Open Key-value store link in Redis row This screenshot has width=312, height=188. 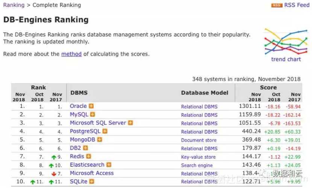[198, 157]
